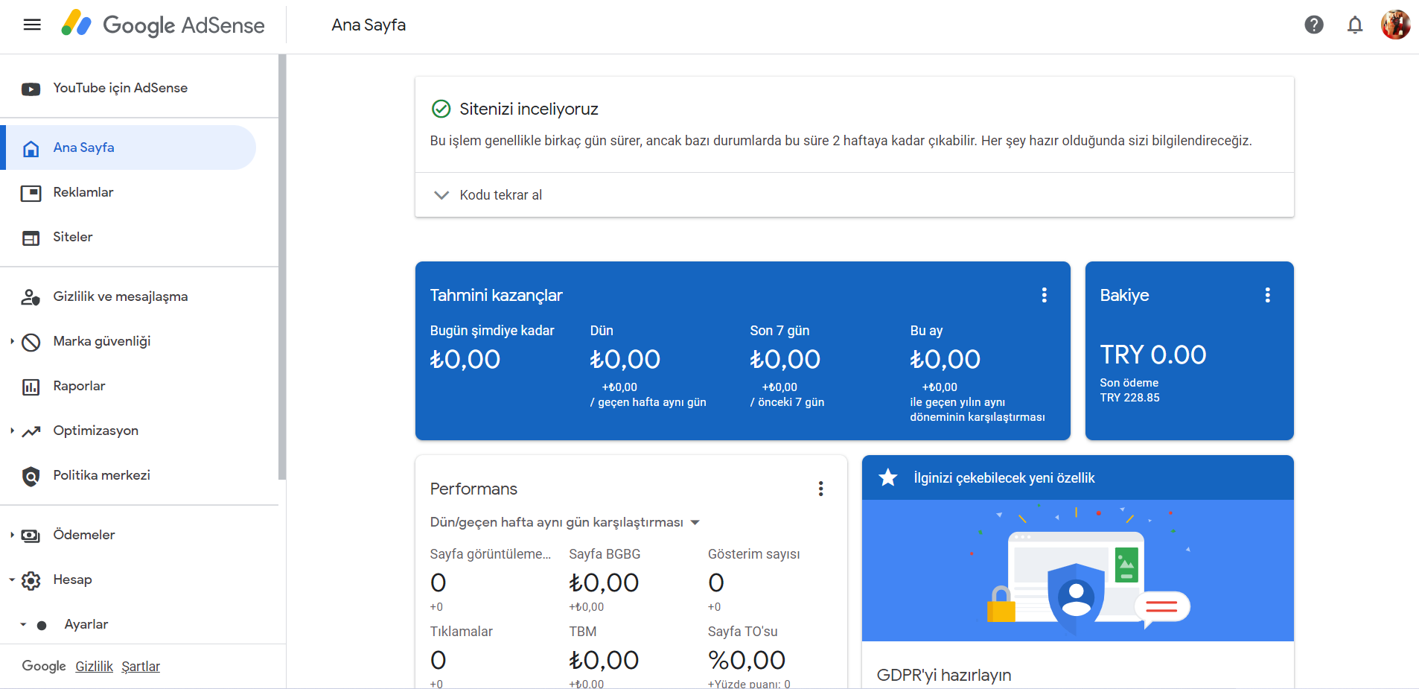Click the Gizlilik ve mesajlaşma person icon

(31, 297)
